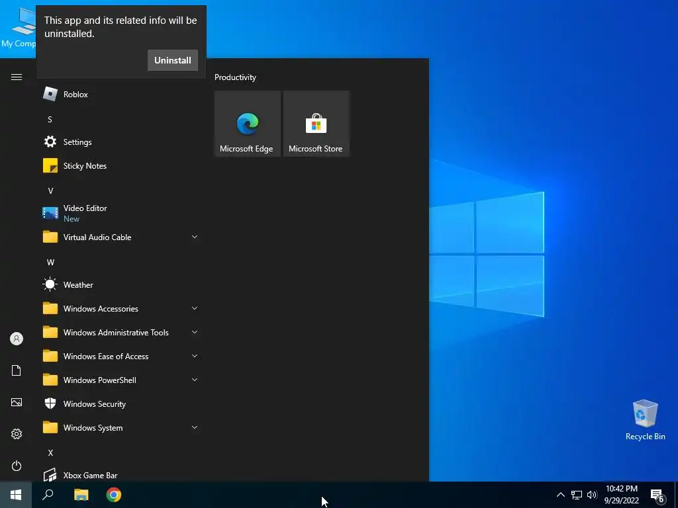The image size is (678, 508).
Task: Launch Xbox Game Bar
Action: (x=121, y=475)
